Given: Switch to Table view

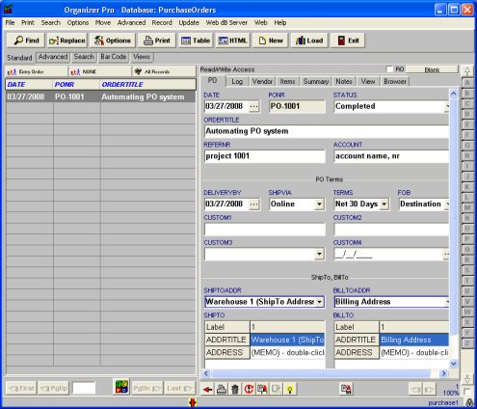Looking at the screenshot, I should pos(196,41).
